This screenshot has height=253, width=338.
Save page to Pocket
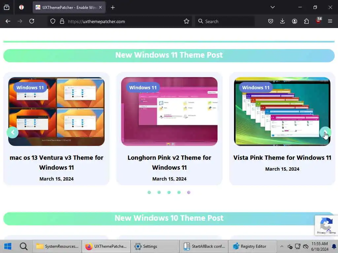271,21
